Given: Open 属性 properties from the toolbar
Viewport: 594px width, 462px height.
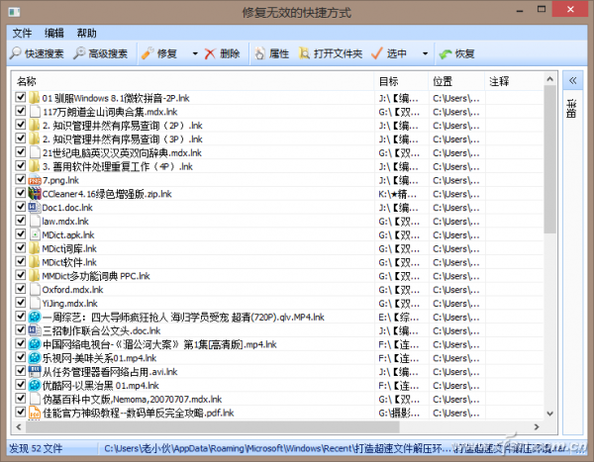Looking at the screenshot, I should (259, 53).
